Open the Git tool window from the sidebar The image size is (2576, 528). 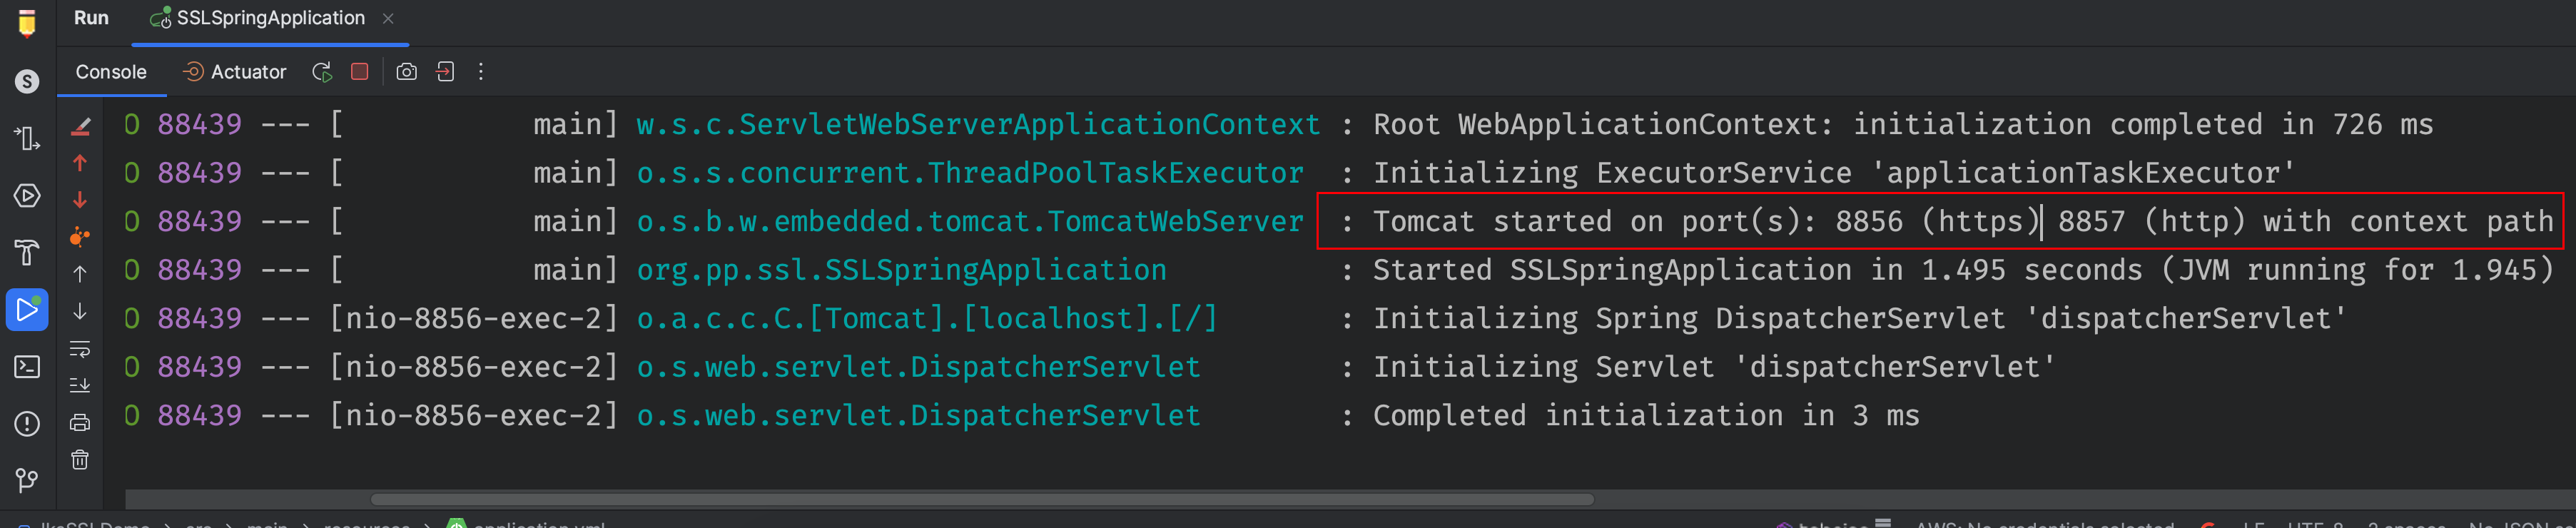27,481
